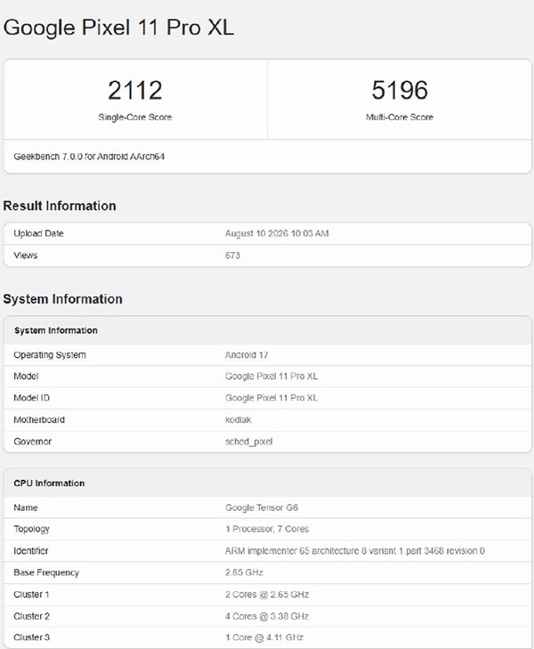The width and height of the screenshot is (534, 649).
Task: Select the governor value sched_pixel
Action: (x=248, y=442)
